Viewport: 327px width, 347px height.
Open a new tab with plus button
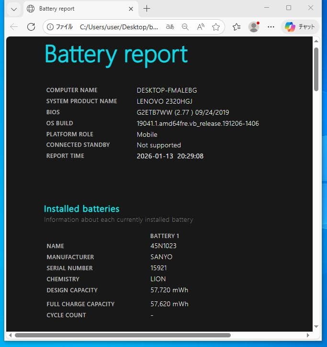tap(147, 9)
